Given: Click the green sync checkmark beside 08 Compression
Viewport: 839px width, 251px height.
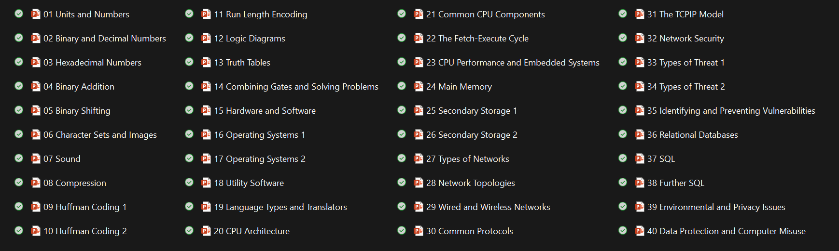Looking at the screenshot, I should click(x=19, y=182).
